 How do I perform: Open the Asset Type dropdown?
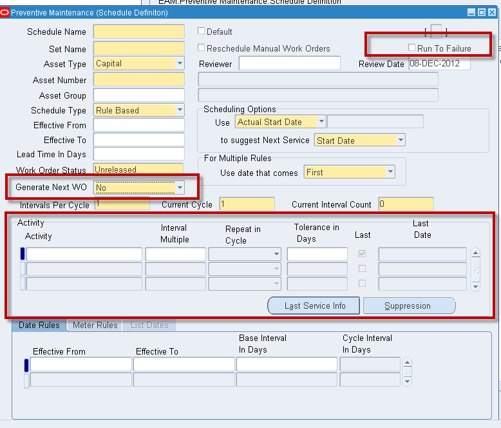coord(180,63)
